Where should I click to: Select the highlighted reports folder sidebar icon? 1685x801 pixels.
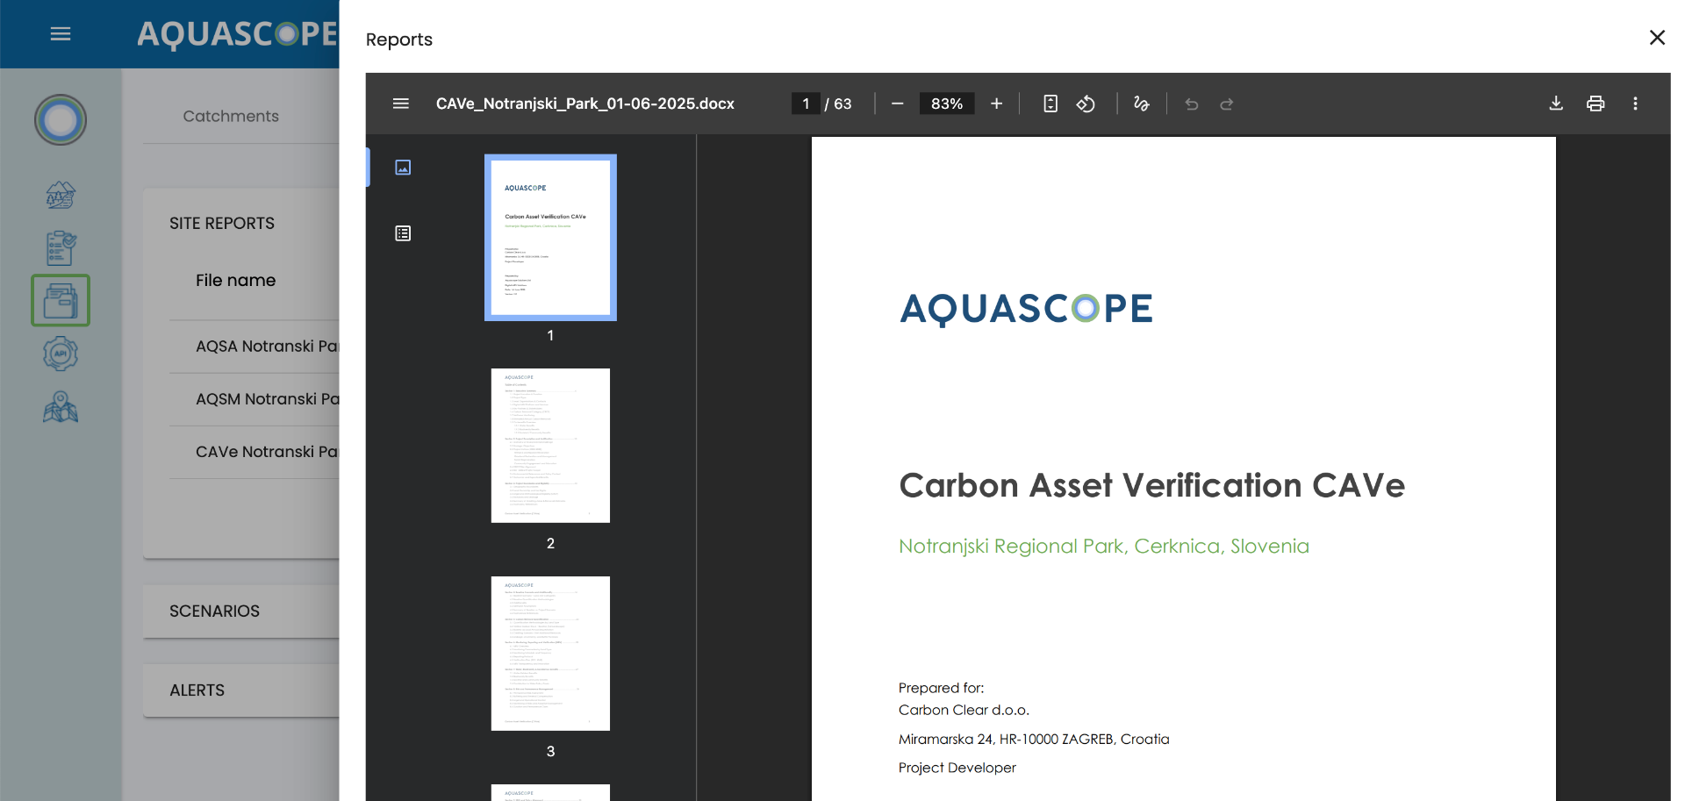point(61,300)
